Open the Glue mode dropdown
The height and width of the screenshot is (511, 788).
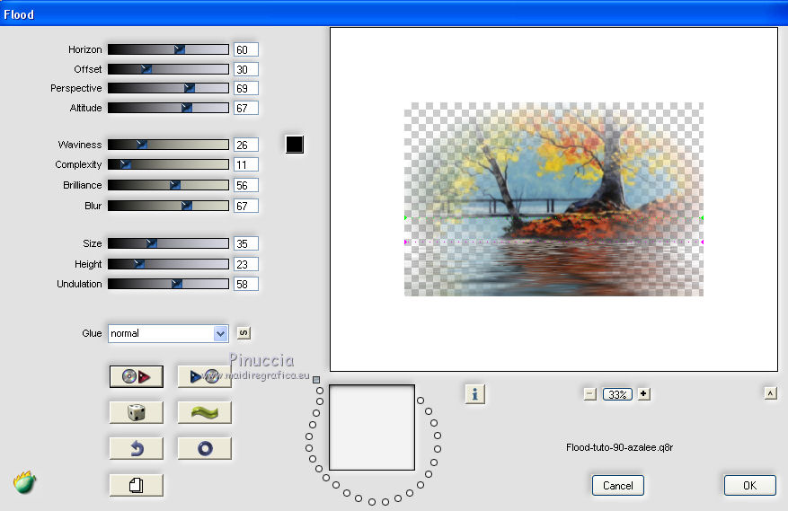click(168, 334)
